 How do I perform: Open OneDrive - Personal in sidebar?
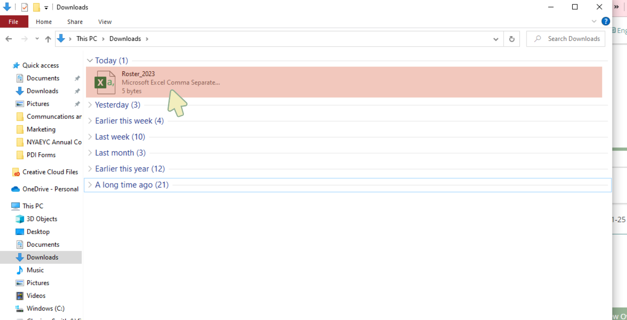(x=50, y=189)
